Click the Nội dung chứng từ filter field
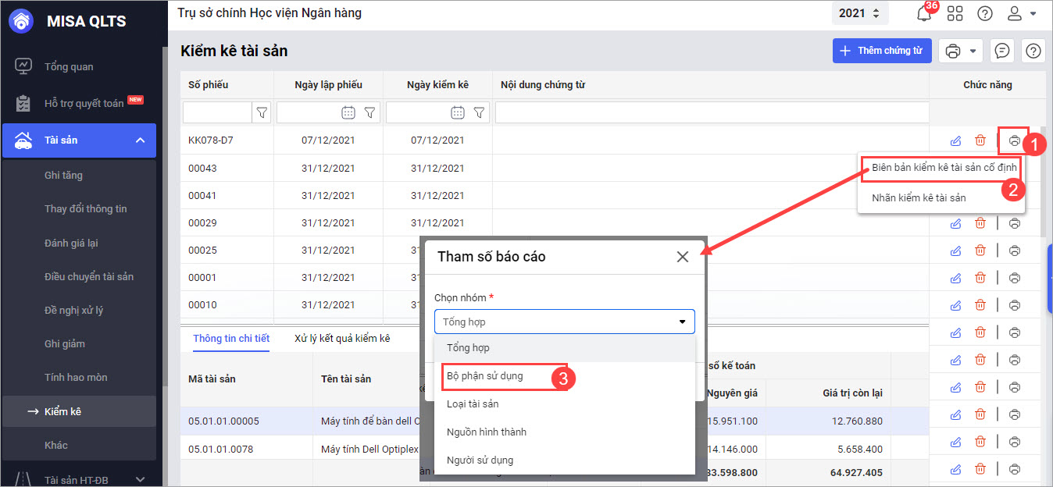The height and width of the screenshot is (487, 1053). [711, 113]
